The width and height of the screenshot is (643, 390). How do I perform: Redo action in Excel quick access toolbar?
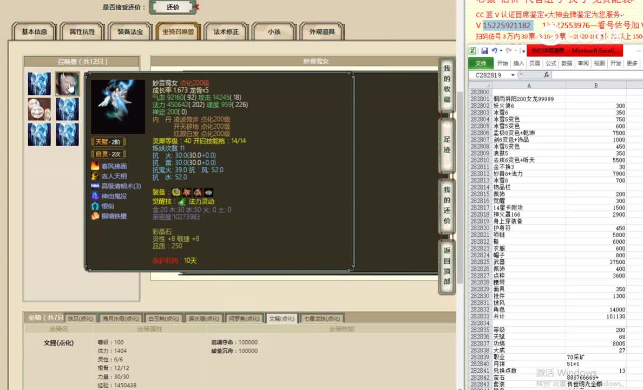[509, 50]
